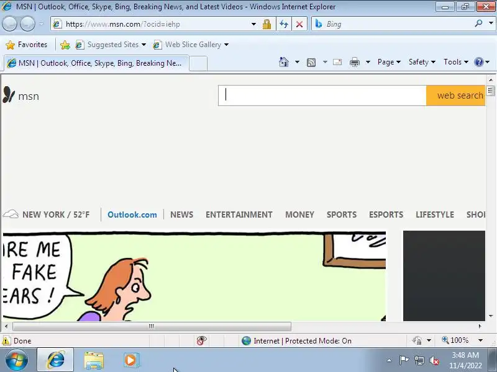Click the security lock icon
This screenshot has width=497, height=372.
(267, 24)
